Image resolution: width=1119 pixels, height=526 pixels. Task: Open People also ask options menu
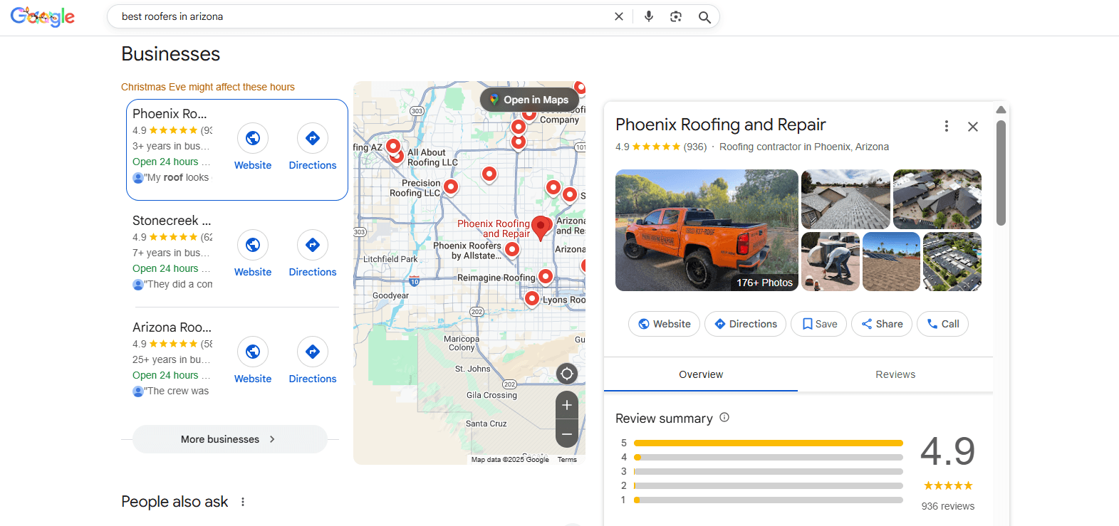tap(243, 502)
